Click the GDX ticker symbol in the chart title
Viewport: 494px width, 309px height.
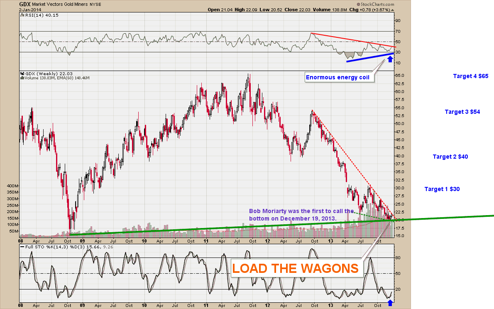pyautogui.click(x=25, y=5)
